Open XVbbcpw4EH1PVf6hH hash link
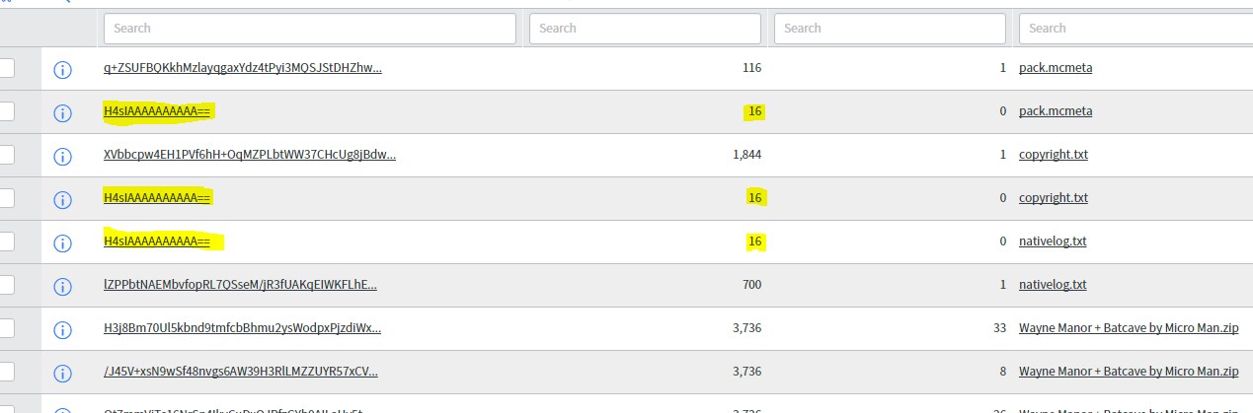This screenshot has width=1253, height=413. pos(250,155)
